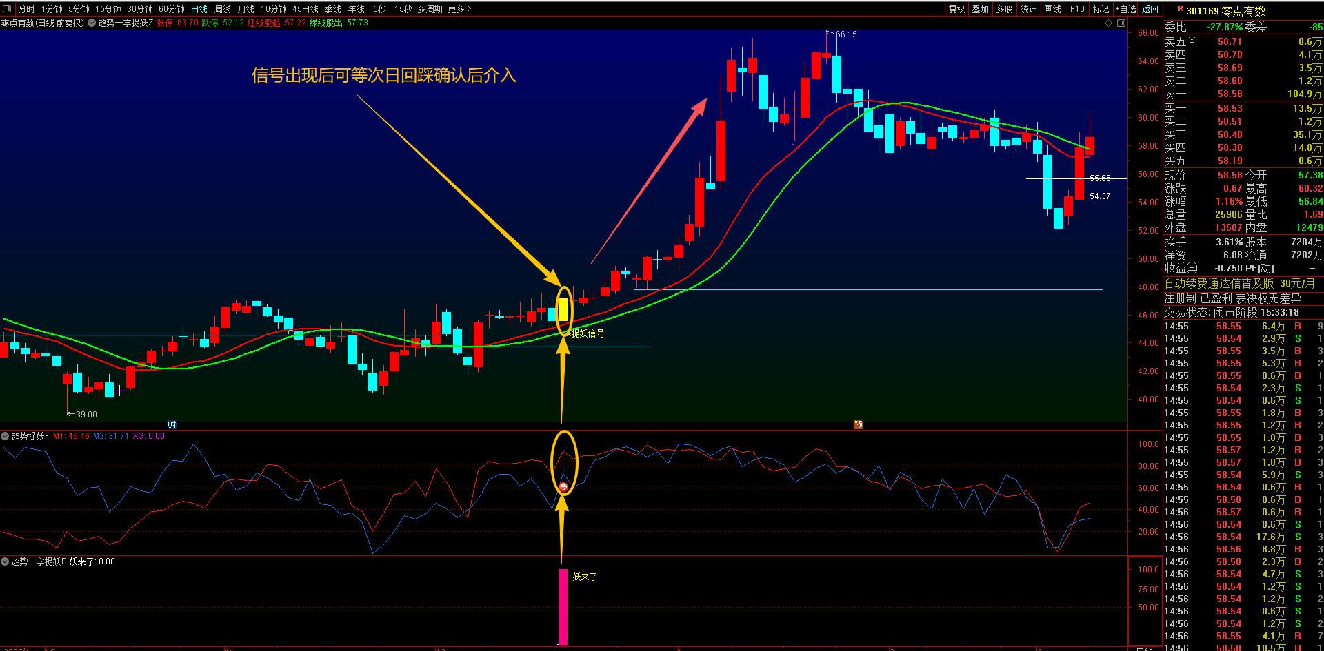Select the 5分钟 period tab

point(79,9)
